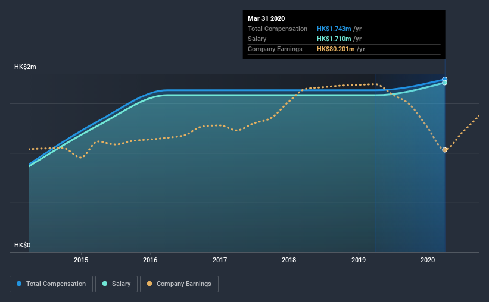Click the 2019 x-axis label
This screenshot has height=302, width=489.
[x=359, y=260]
